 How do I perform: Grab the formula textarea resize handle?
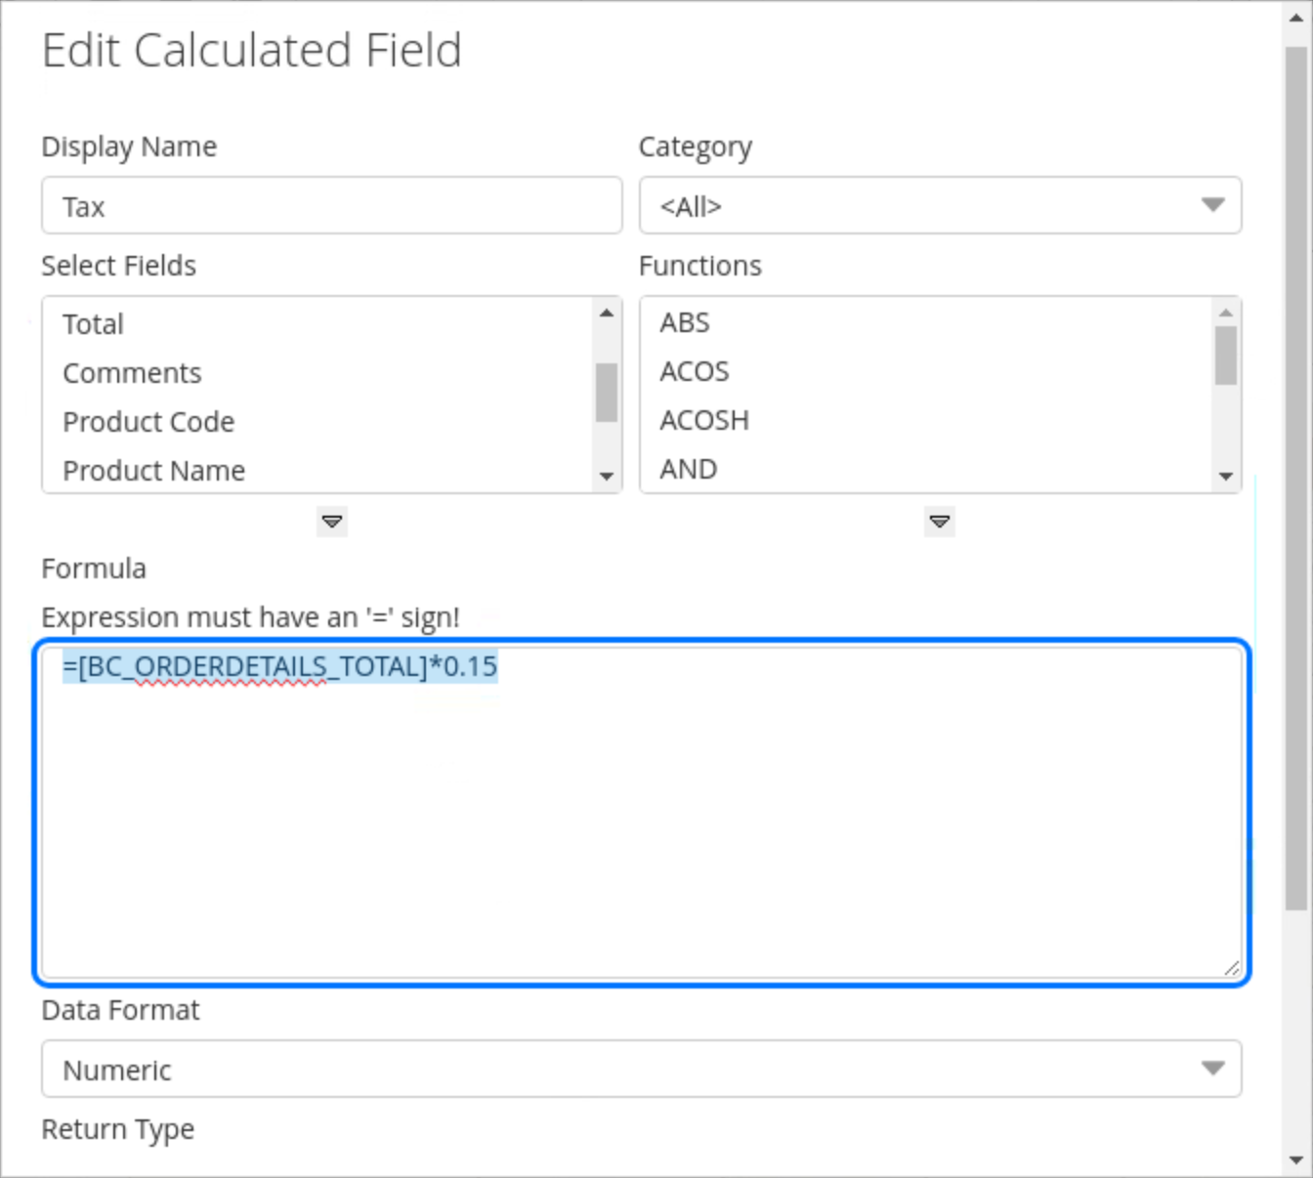click(1232, 968)
